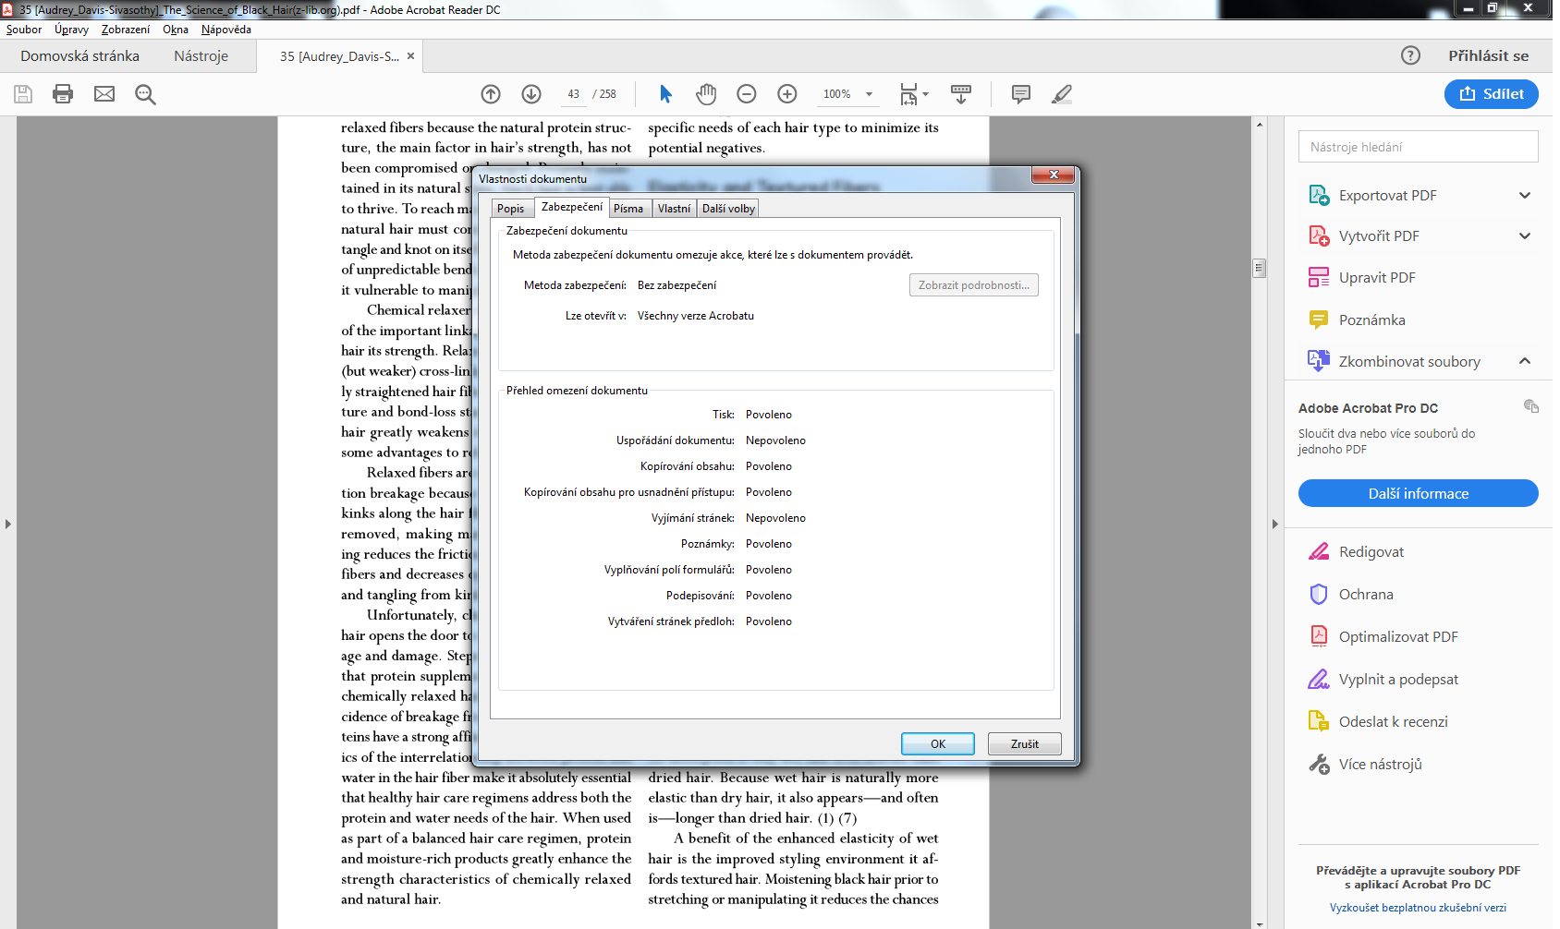Click the Nástroje hledání search field
The width and height of the screenshot is (1560, 929).
[1419, 147]
